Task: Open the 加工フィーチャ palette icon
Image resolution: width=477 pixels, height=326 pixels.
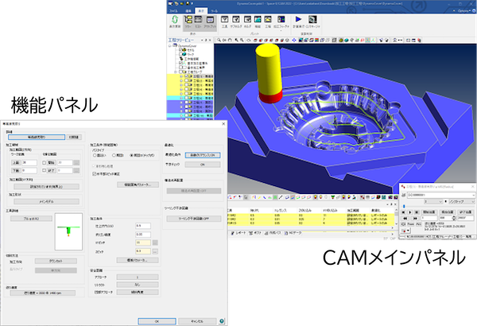Action: click(x=281, y=19)
